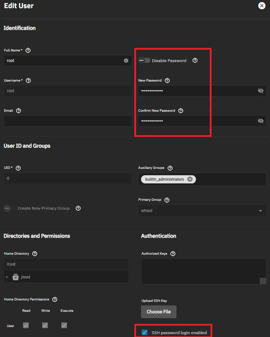Close the Edit User panel
This screenshot has width=270, height=337.
262,6
